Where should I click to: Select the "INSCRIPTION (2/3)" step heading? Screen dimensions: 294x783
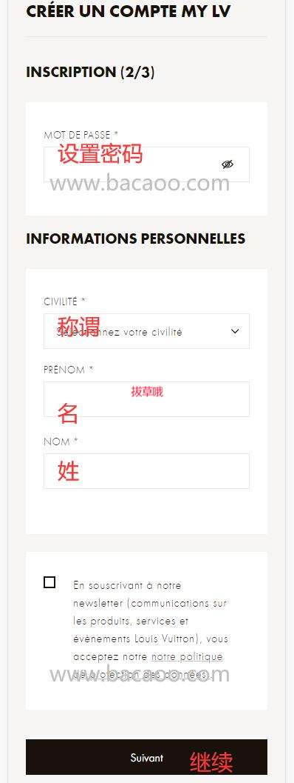(x=90, y=73)
